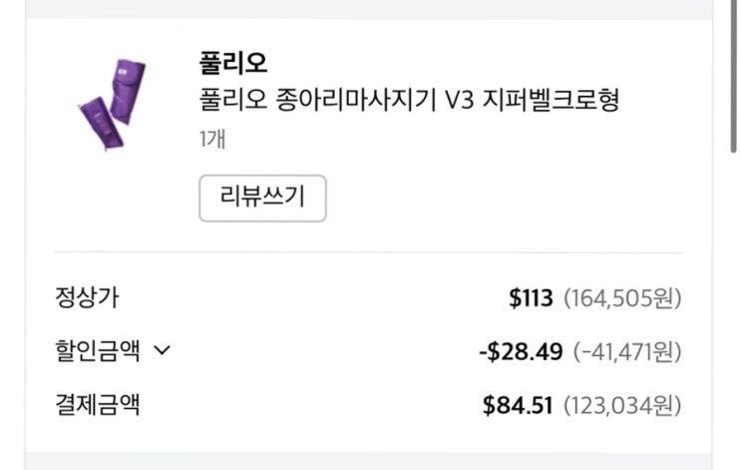
Task: Click the 1개 quantity text
Action: pyautogui.click(x=212, y=139)
